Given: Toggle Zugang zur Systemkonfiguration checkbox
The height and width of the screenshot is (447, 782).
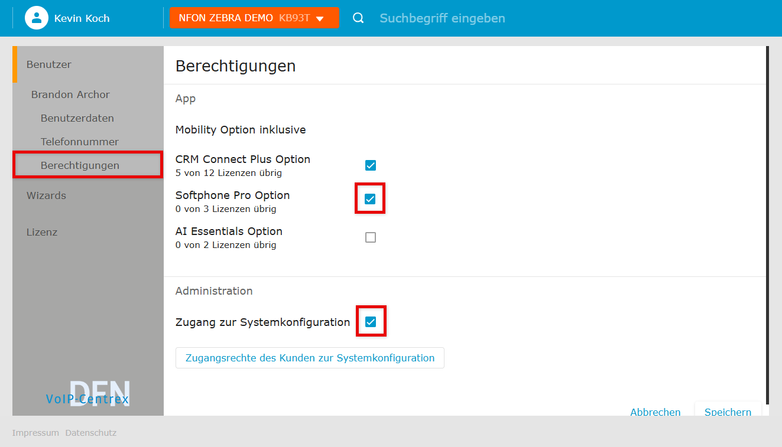Looking at the screenshot, I should point(371,322).
